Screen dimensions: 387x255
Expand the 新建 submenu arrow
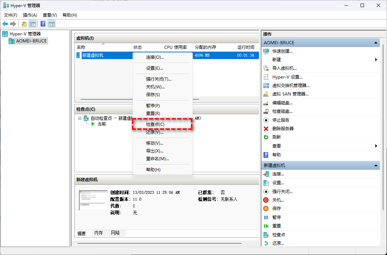(376, 60)
